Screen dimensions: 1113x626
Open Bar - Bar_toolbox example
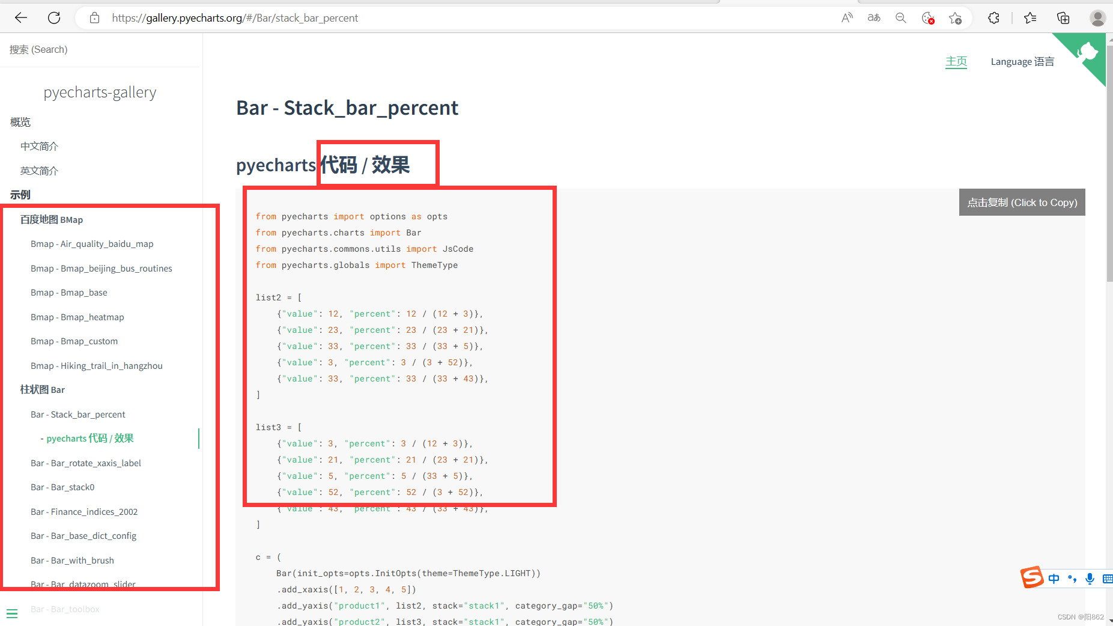65,609
